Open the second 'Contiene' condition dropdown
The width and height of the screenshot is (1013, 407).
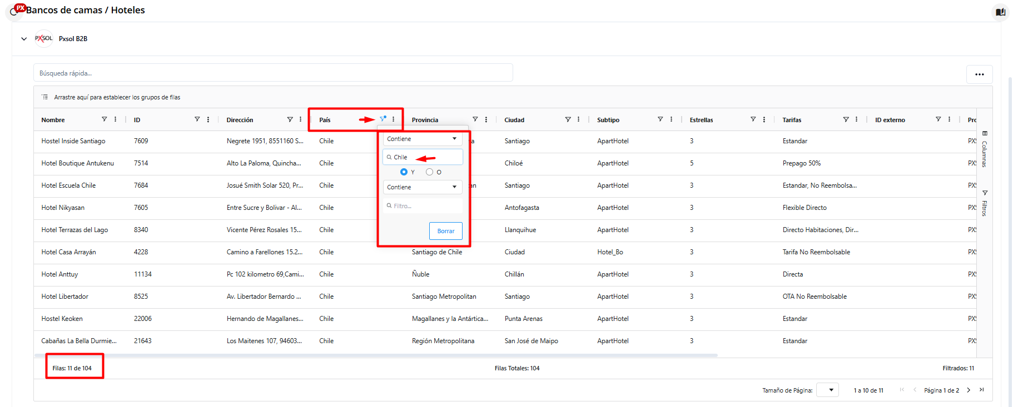click(422, 187)
